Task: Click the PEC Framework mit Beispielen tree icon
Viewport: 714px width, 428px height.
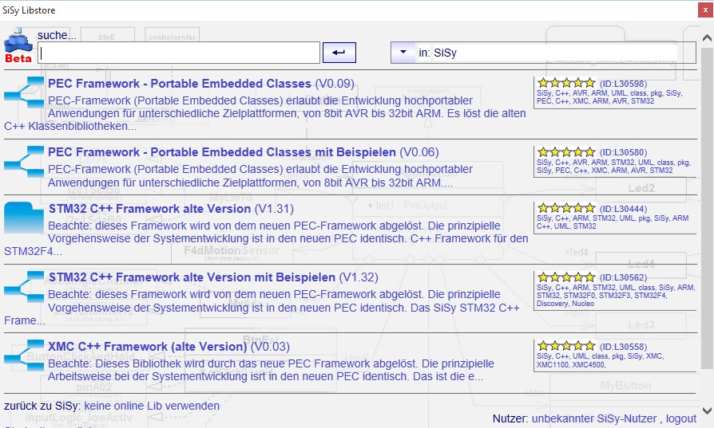Action: (x=24, y=162)
